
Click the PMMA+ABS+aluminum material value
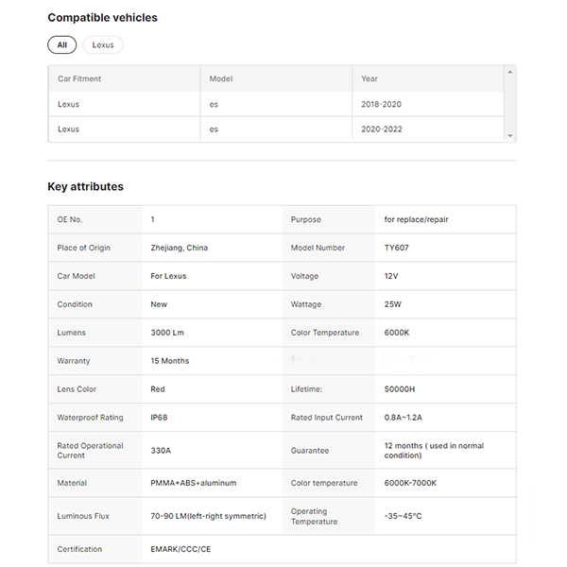pos(193,483)
